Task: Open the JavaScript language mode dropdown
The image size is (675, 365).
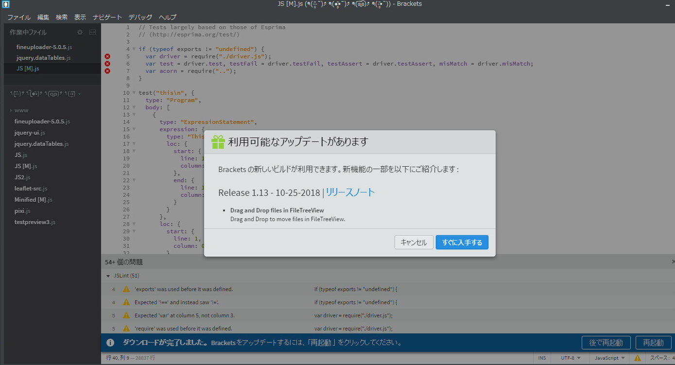Action: tap(607, 358)
